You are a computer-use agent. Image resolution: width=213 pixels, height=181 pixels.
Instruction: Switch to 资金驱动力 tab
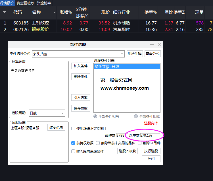25,3
